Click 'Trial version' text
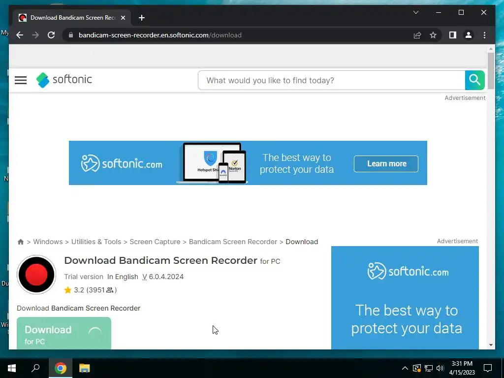 (x=84, y=277)
